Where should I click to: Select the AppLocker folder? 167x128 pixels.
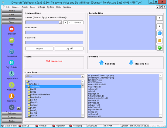coord(35,97)
